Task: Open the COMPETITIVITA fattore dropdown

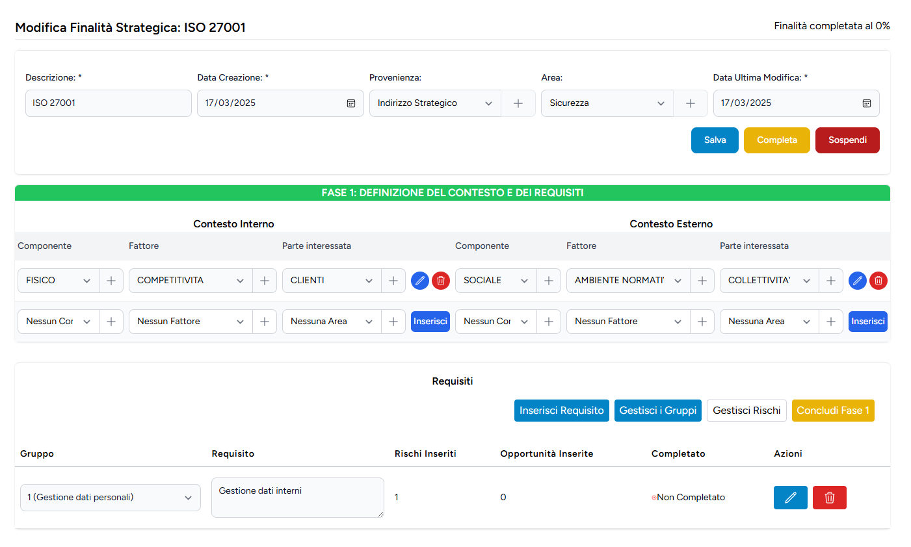Action: pyautogui.click(x=190, y=281)
